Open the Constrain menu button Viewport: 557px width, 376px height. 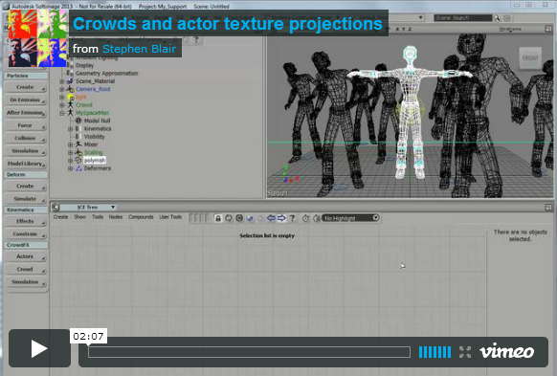[x=26, y=234]
